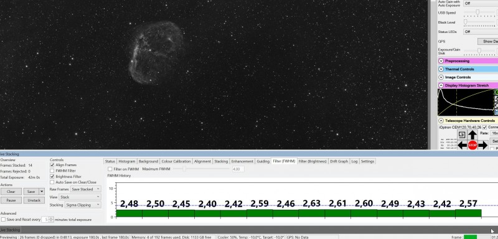Click top green icon beside histogram stretch graph
This screenshot has height=239, width=498.
496,92
